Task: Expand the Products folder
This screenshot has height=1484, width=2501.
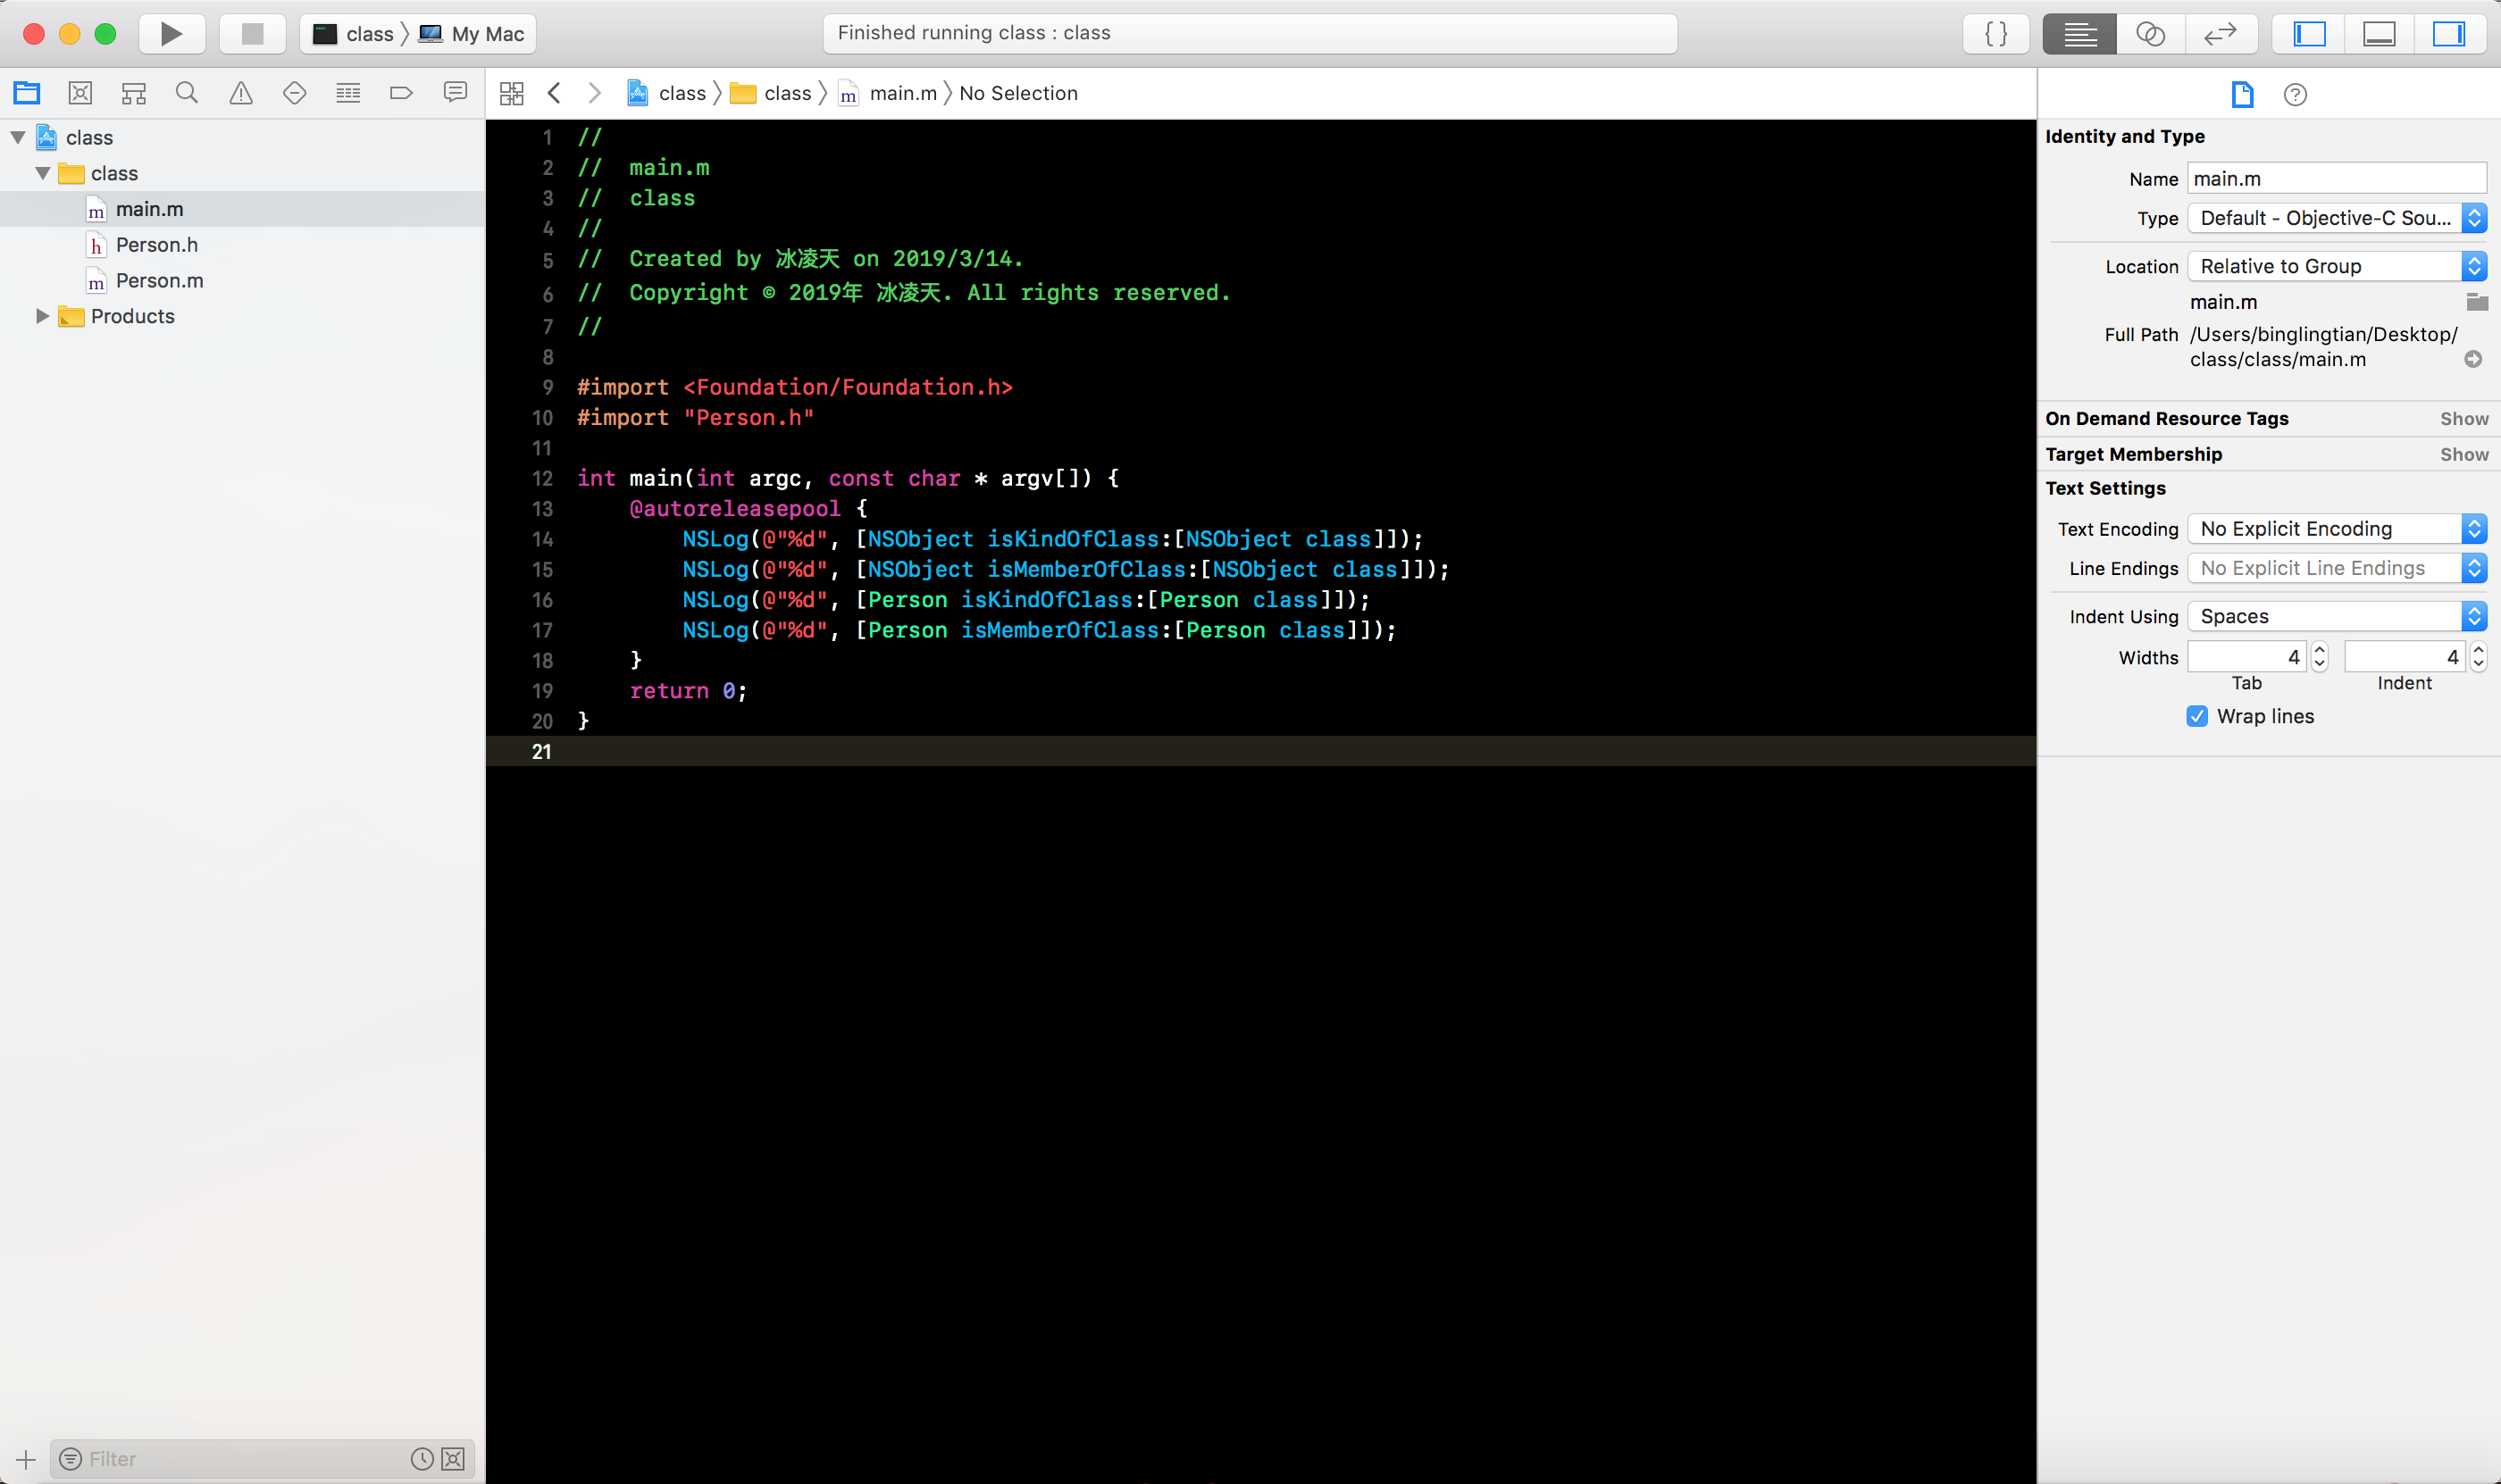Action: coord(42,316)
